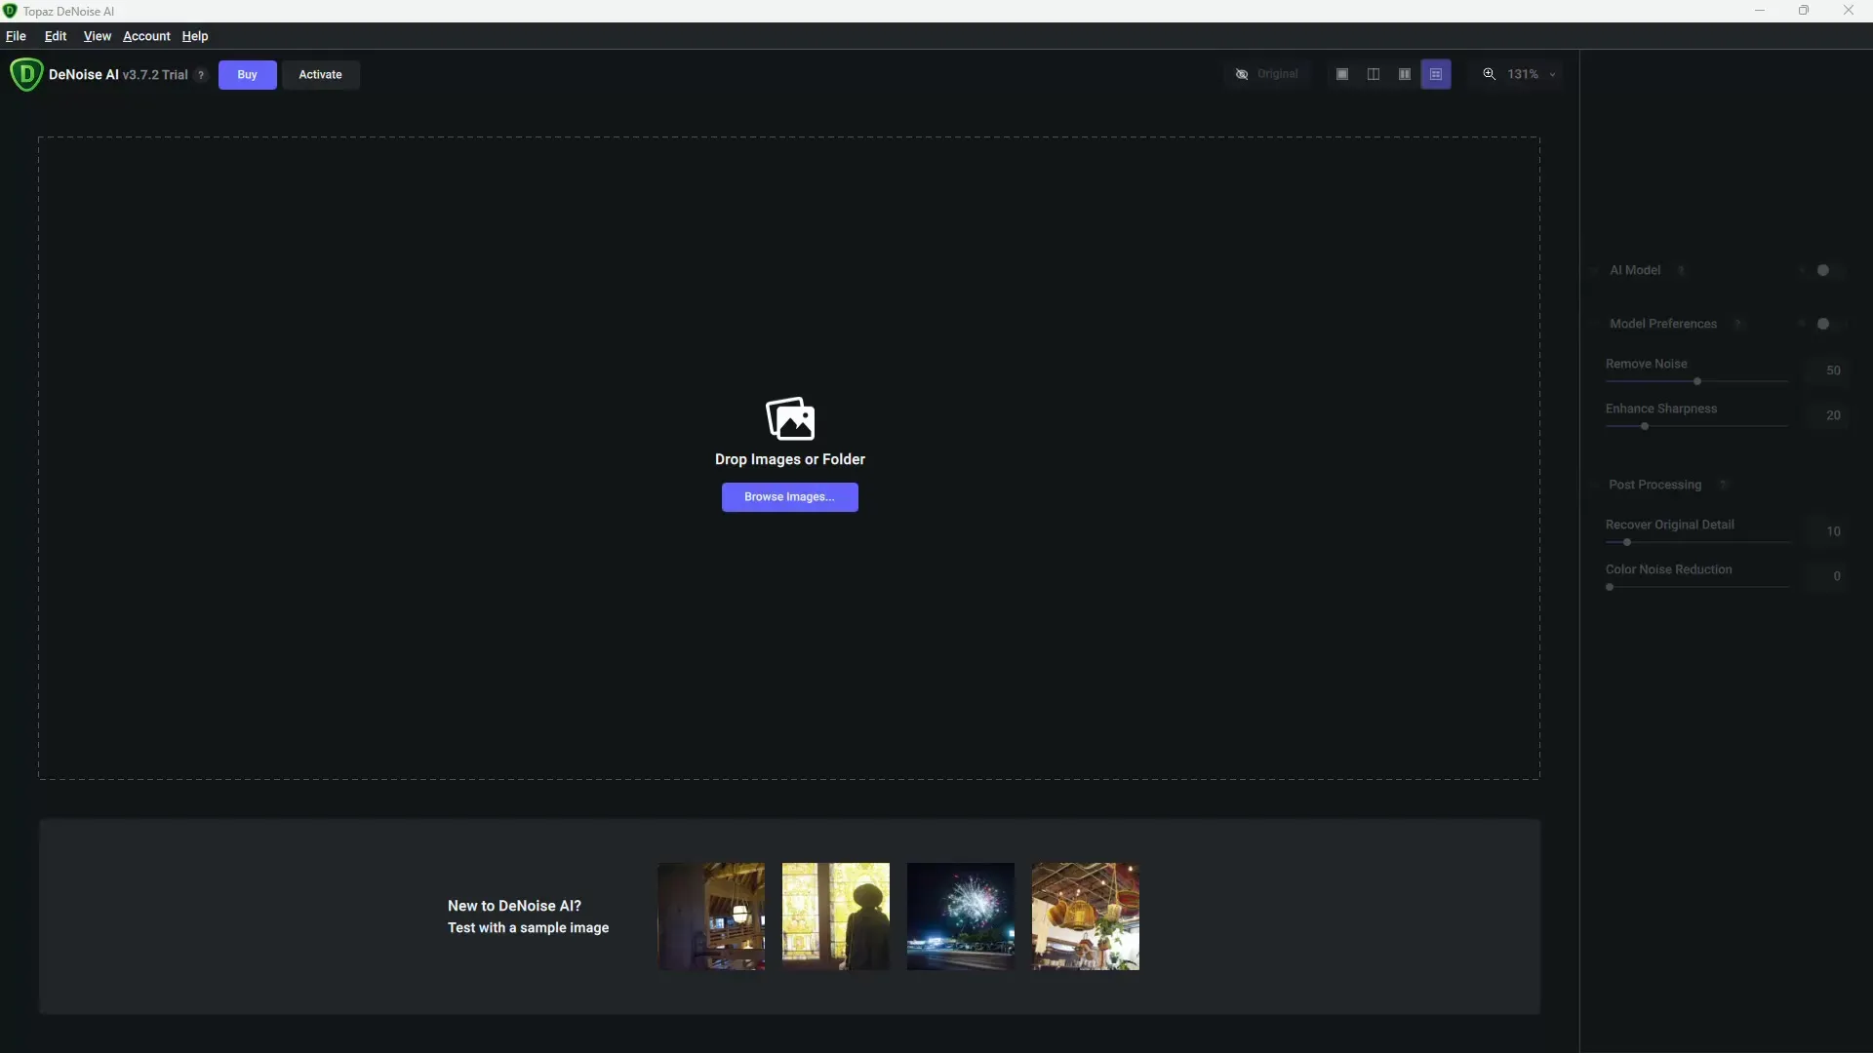Click the zoom magnifier icon
Viewport: 1873px width, 1053px height.
click(x=1490, y=74)
